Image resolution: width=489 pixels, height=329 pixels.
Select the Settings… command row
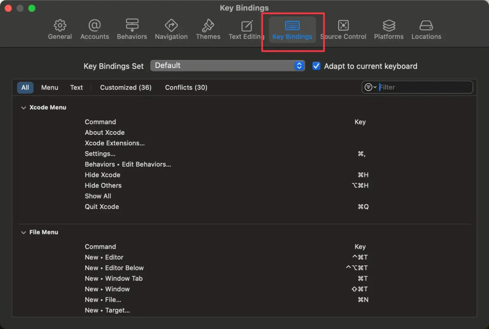coord(244,154)
